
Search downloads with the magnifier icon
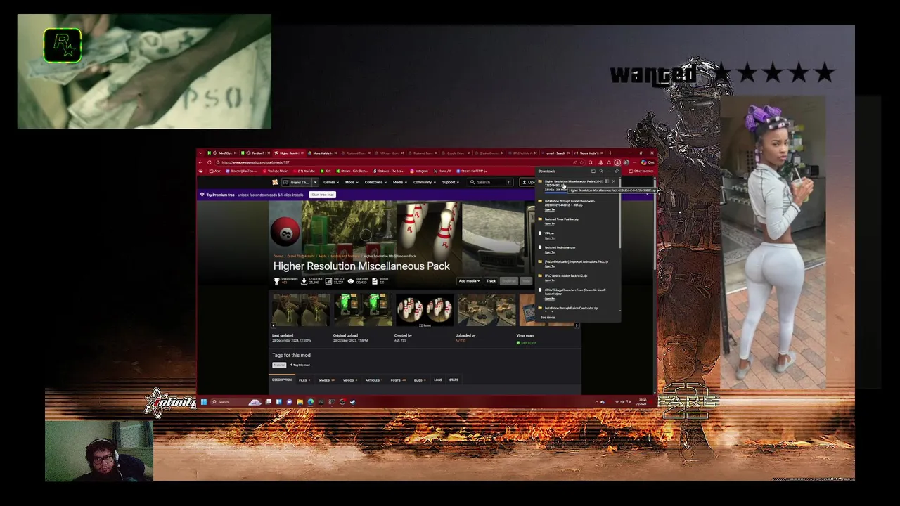[x=601, y=171]
